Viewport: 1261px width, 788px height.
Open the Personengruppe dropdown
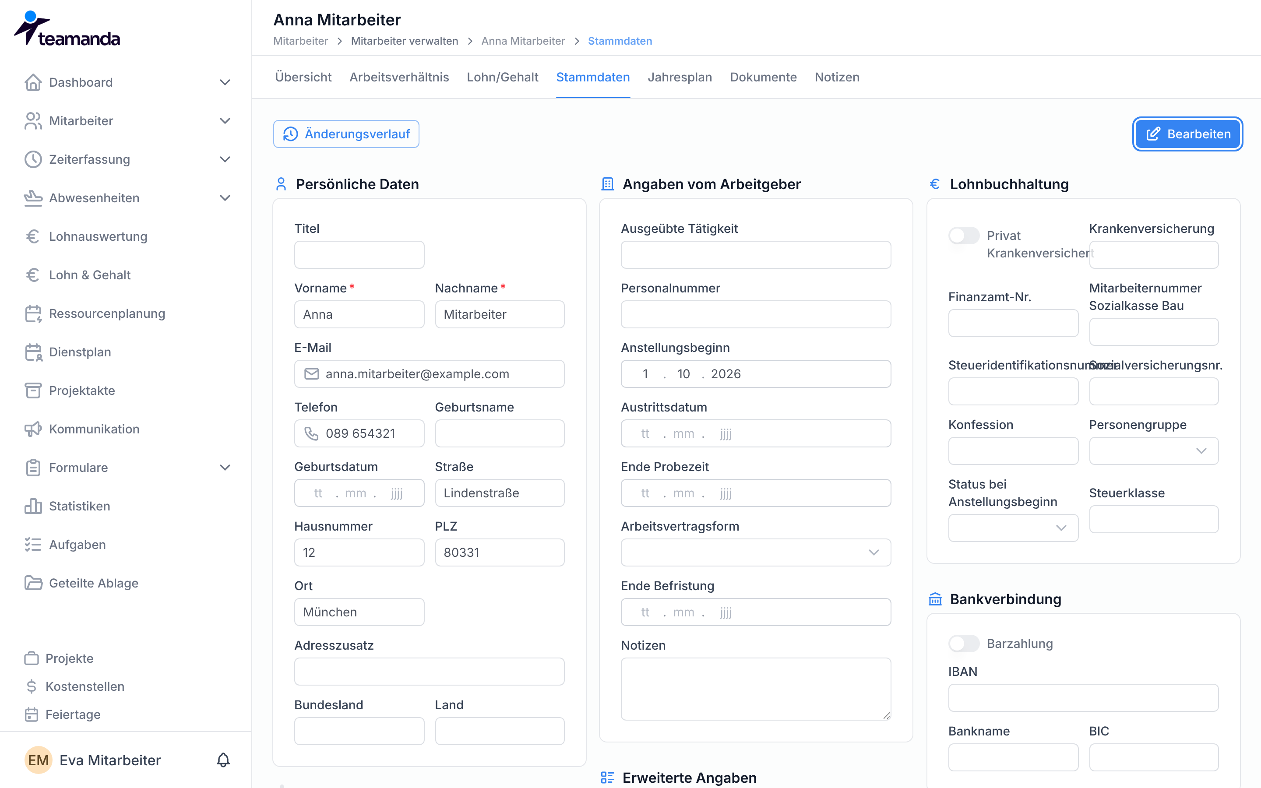pyautogui.click(x=1154, y=451)
